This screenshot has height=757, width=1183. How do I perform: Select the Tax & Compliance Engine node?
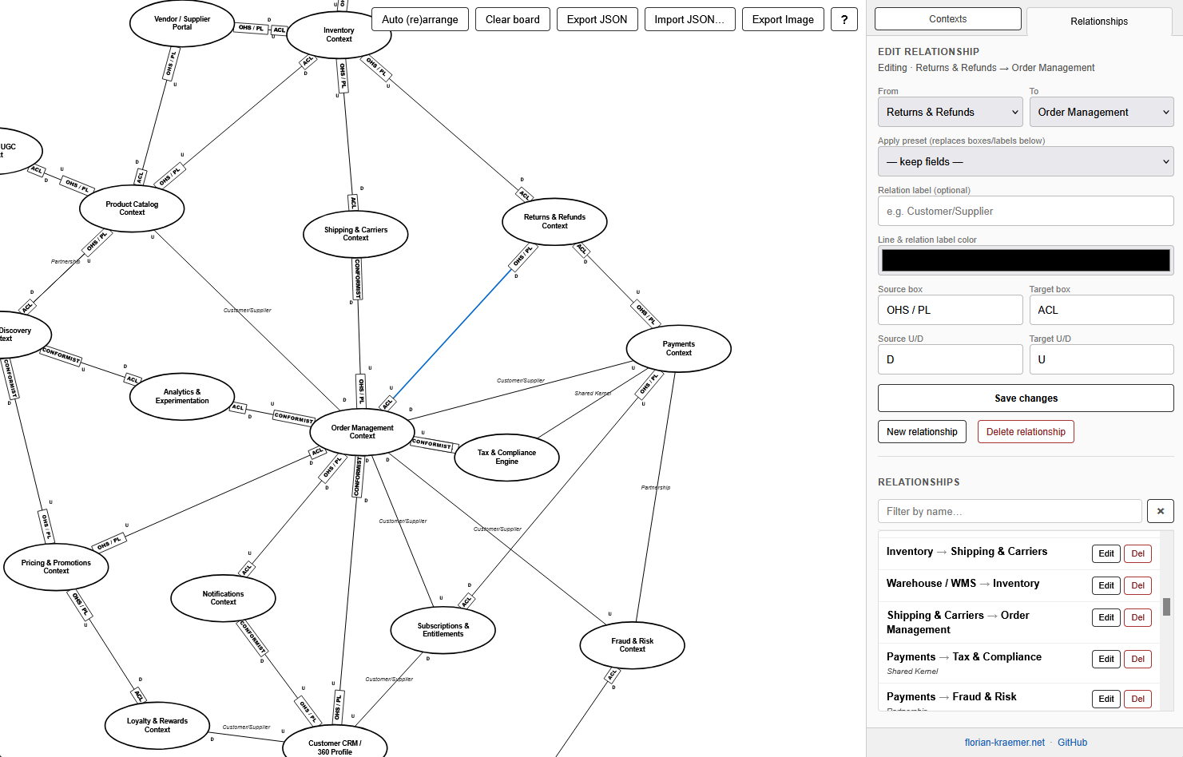[x=506, y=458]
